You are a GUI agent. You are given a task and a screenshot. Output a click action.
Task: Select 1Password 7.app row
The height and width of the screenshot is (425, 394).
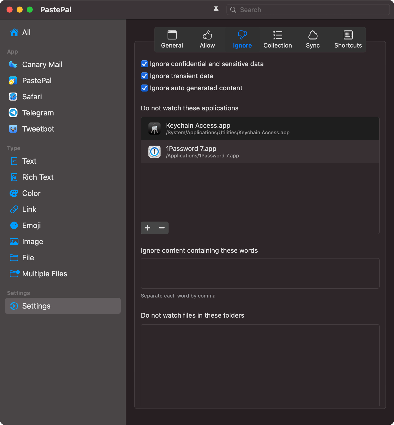(x=260, y=152)
